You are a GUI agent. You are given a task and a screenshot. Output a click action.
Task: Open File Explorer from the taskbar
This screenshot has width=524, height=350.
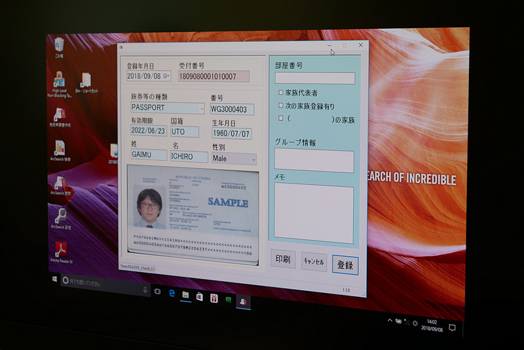[x=185, y=295]
